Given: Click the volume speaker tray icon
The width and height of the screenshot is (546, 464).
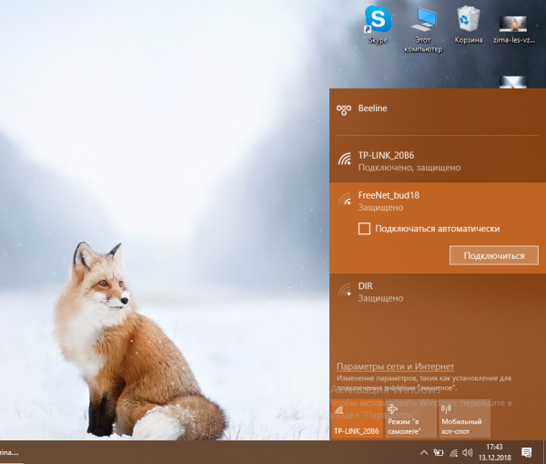Looking at the screenshot, I should point(467,452).
